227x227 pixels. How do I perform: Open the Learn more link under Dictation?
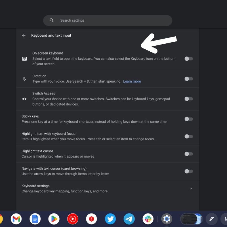click(x=132, y=81)
